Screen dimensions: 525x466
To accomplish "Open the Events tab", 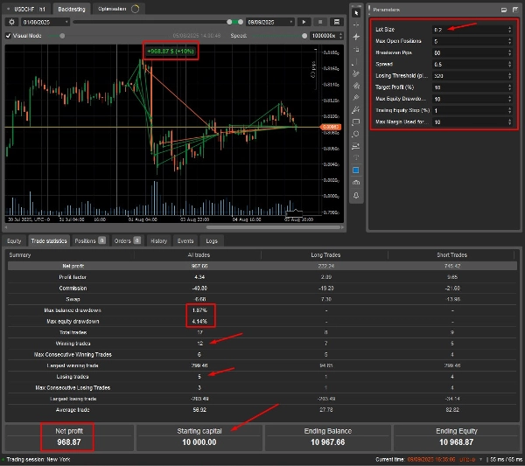I will 185,240.
